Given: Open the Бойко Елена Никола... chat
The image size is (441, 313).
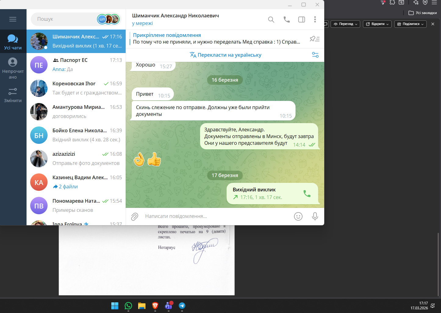Looking at the screenshot, I should point(76,135).
